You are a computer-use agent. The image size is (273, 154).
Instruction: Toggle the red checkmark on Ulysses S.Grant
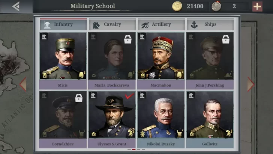(129, 96)
